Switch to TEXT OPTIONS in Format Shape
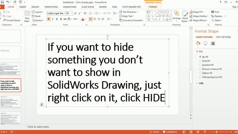Image resolution: width=238 pixels, height=134 pixels. [x=223, y=37]
